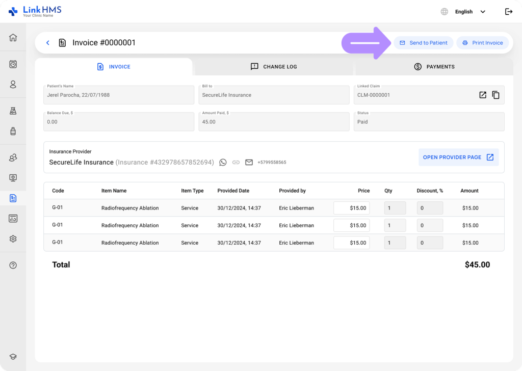Open the help question mark icon
The image size is (522, 371).
[13, 265]
